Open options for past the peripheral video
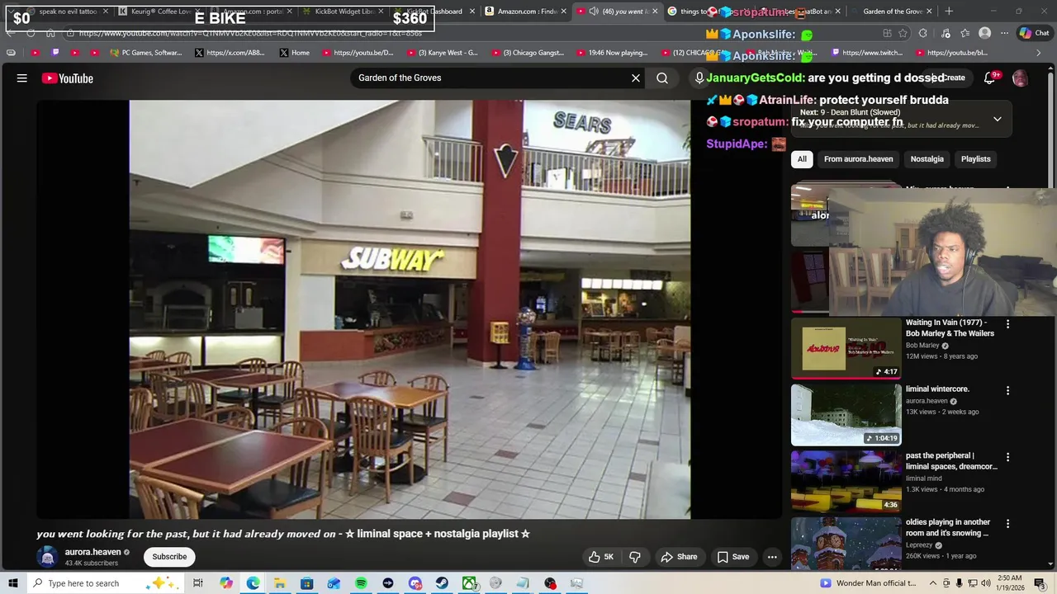The width and height of the screenshot is (1057, 594). 1007,457
